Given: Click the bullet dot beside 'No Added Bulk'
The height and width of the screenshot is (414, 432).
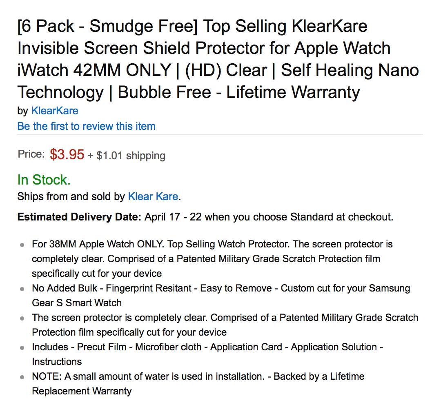Looking at the screenshot, I should point(22,289).
